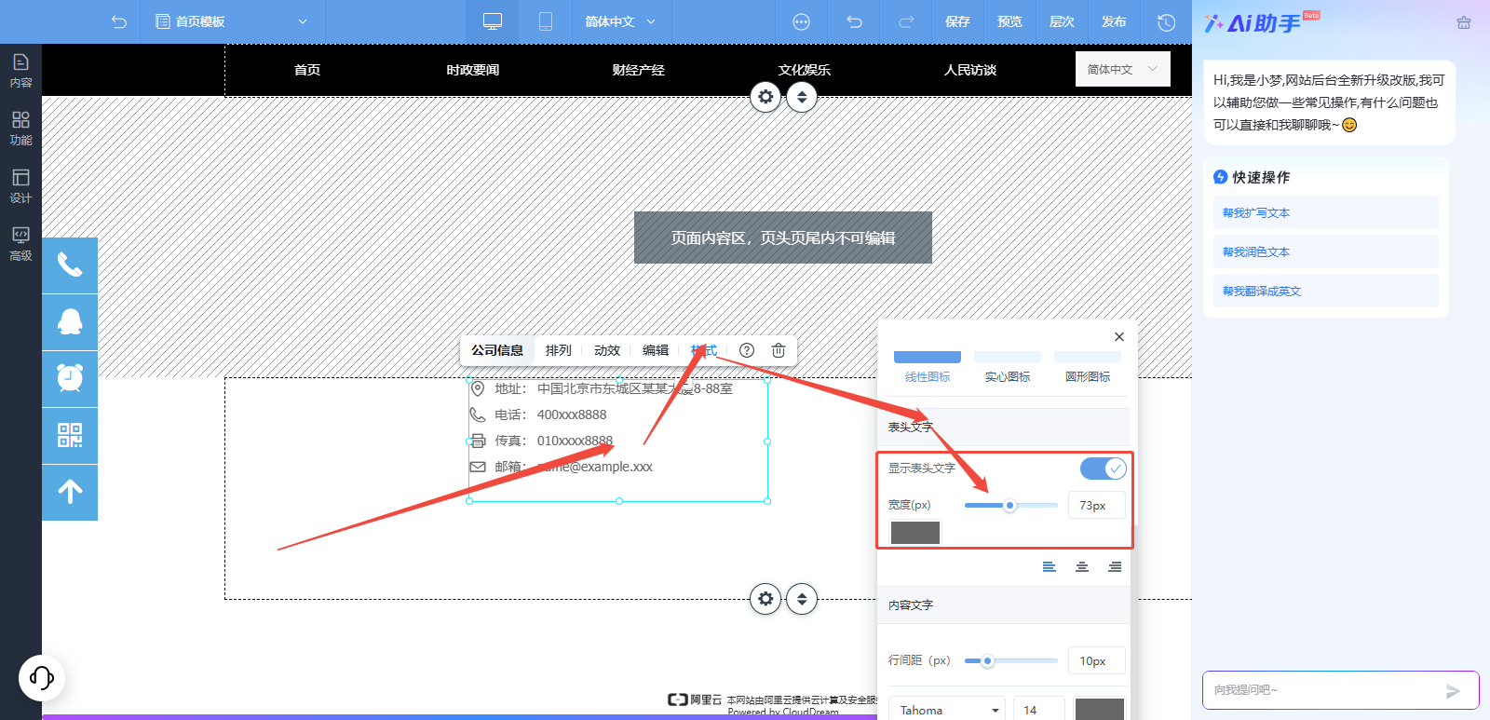The width and height of the screenshot is (1490, 720).
Task: Switch to mobile preview mode
Action: tap(546, 21)
